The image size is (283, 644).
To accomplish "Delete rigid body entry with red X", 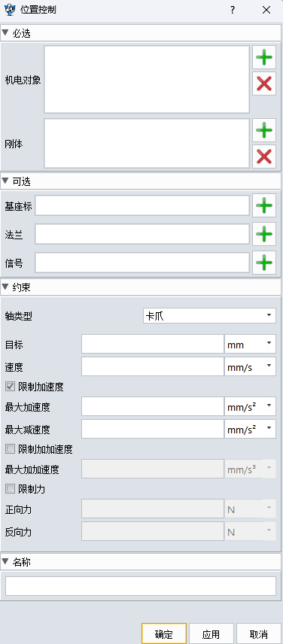I will click(x=263, y=156).
